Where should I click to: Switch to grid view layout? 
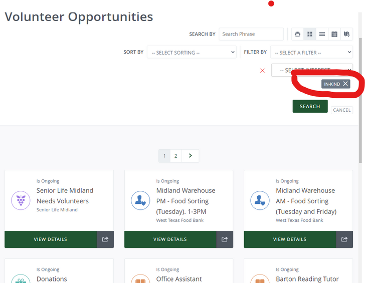click(310, 34)
